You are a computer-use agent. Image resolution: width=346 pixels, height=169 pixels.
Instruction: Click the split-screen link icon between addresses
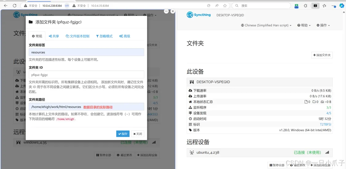click(x=67, y=6)
